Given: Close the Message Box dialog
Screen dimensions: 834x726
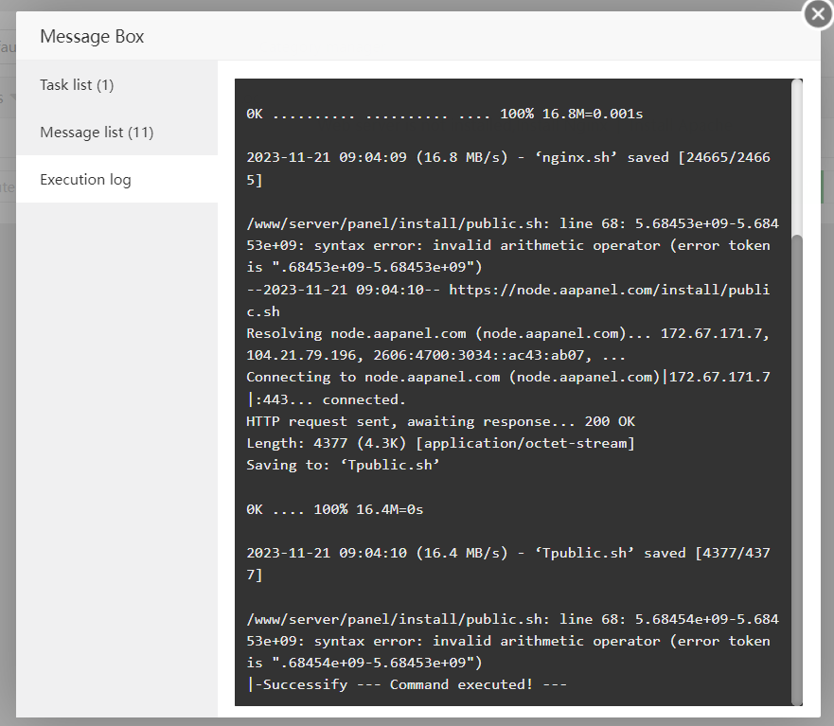Looking at the screenshot, I should [x=817, y=15].
